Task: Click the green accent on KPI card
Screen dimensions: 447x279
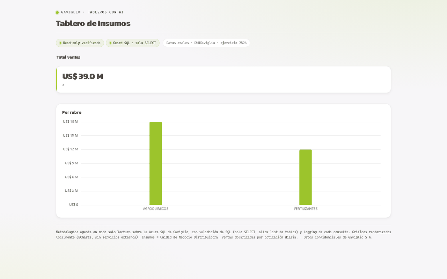Action: coord(57,80)
